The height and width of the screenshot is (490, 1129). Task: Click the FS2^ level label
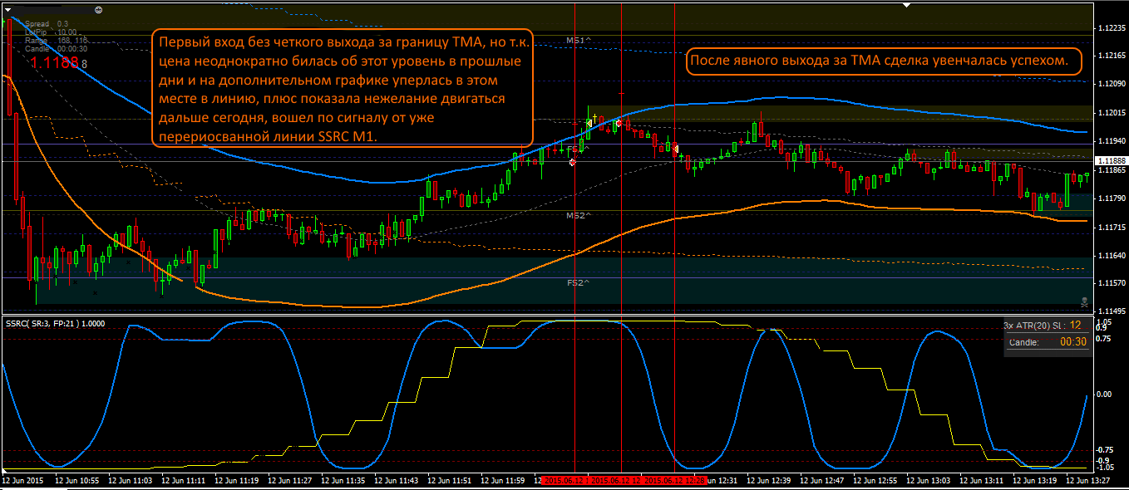[x=578, y=282]
